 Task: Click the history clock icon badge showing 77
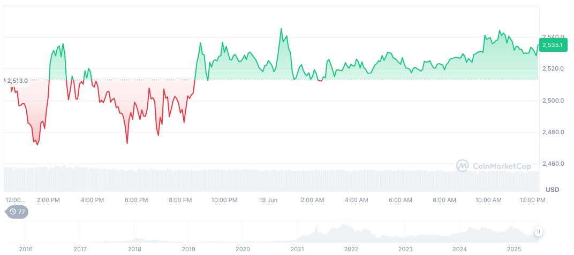[17, 212]
